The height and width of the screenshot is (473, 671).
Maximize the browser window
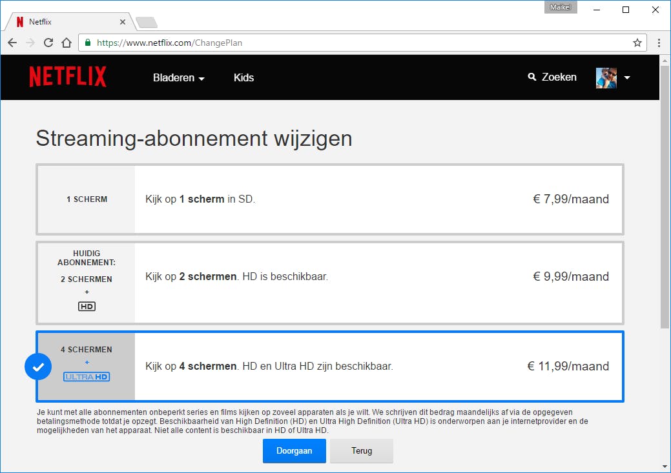tap(626, 10)
